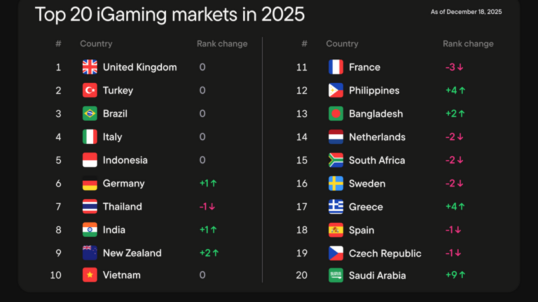Select the Greece flag icon
538x302 pixels.
[336, 207]
